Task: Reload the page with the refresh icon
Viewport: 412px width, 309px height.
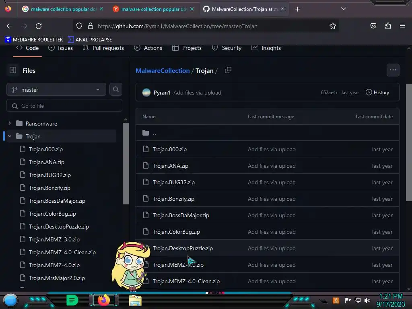Action: point(39,26)
